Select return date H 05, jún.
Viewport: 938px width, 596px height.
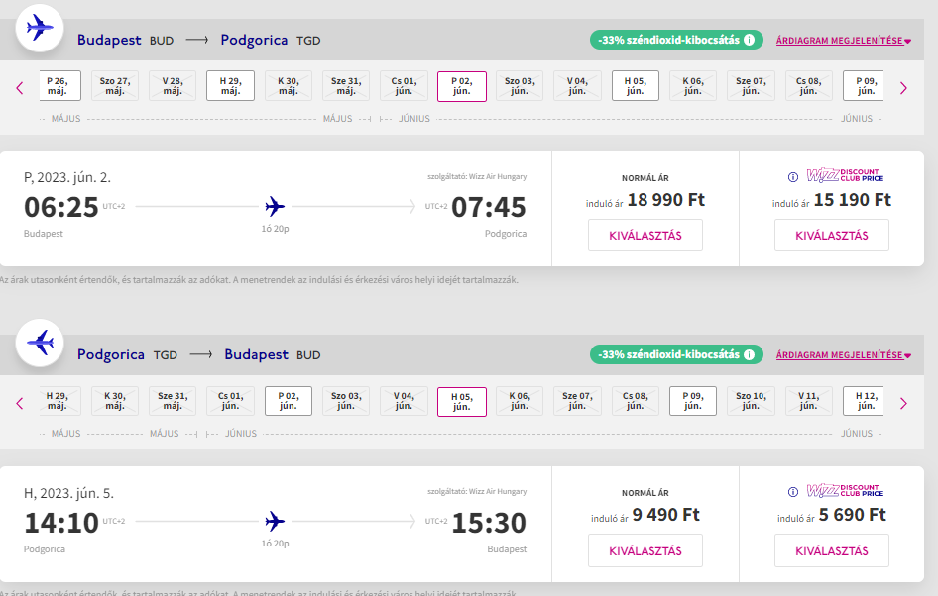pos(462,401)
